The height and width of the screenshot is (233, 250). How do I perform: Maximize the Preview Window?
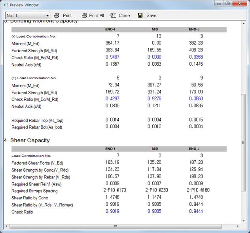tap(227, 3)
